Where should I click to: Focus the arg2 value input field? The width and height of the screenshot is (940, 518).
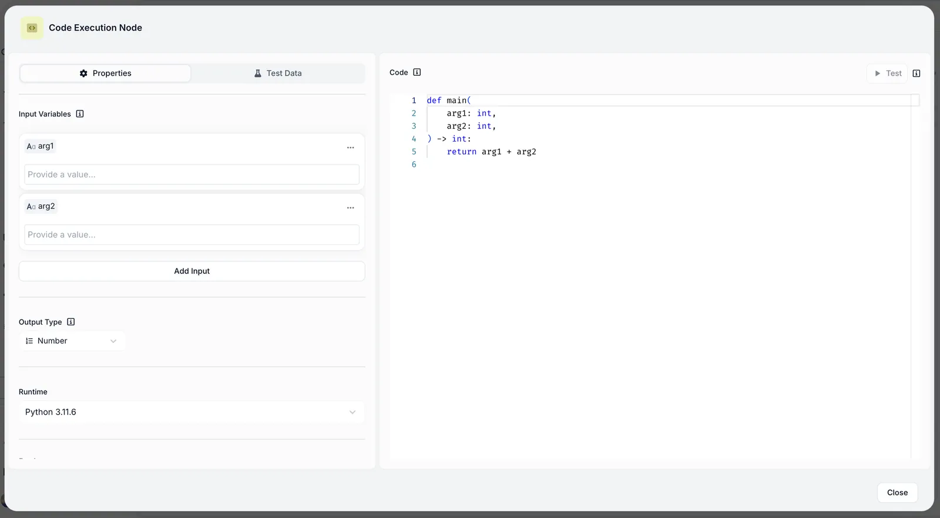coord(192,234)
